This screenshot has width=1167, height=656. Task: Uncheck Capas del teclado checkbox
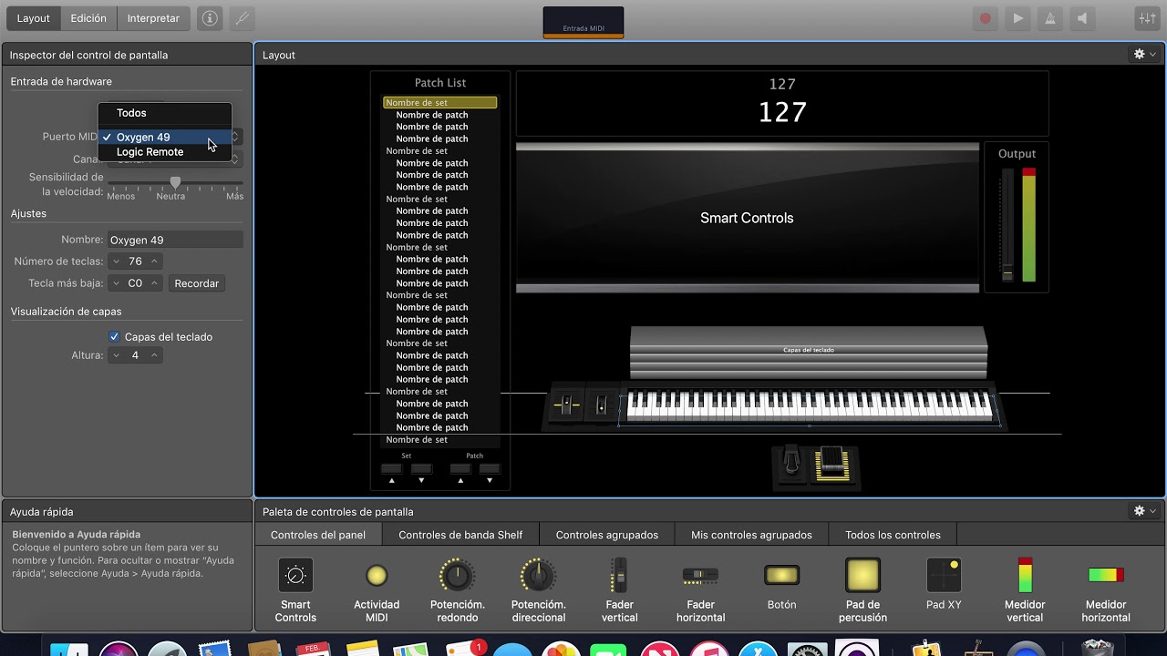[114, 337]
